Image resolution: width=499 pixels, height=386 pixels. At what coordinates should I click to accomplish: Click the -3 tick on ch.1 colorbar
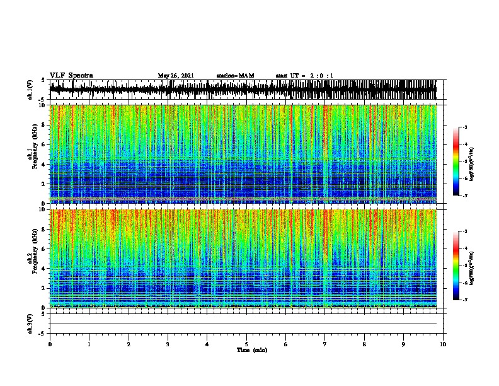[x=465, y=127]
